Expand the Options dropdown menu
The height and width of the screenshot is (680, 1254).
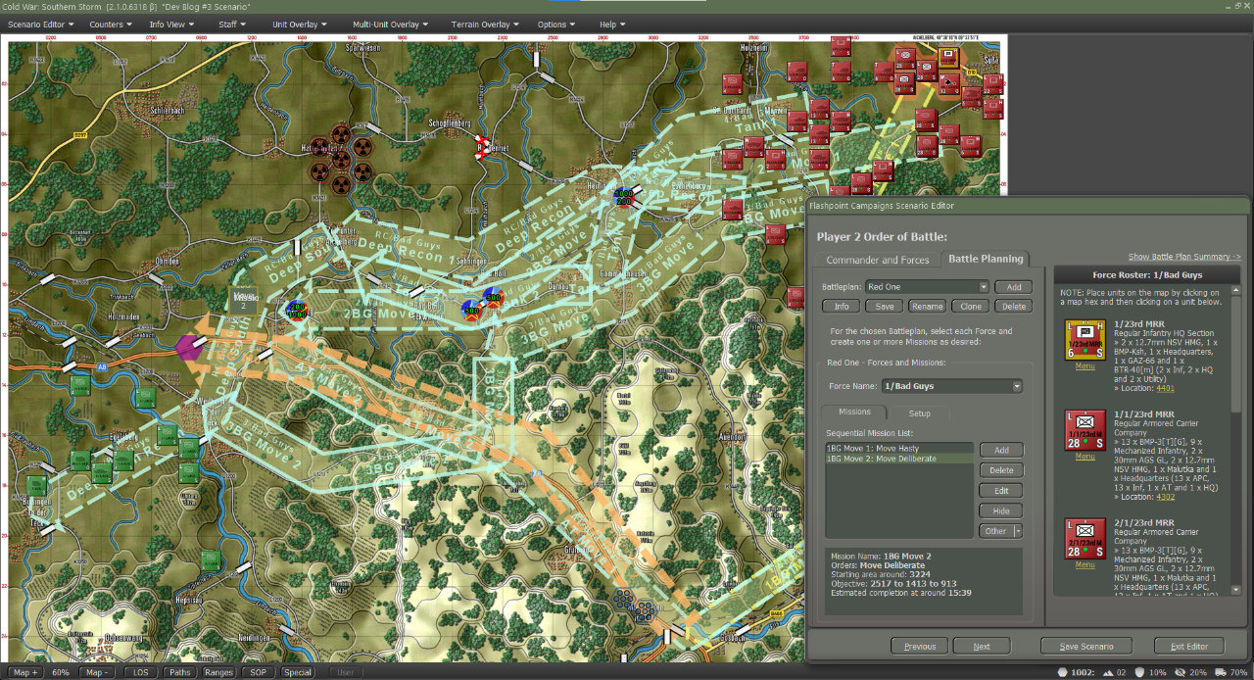[556, 24]
